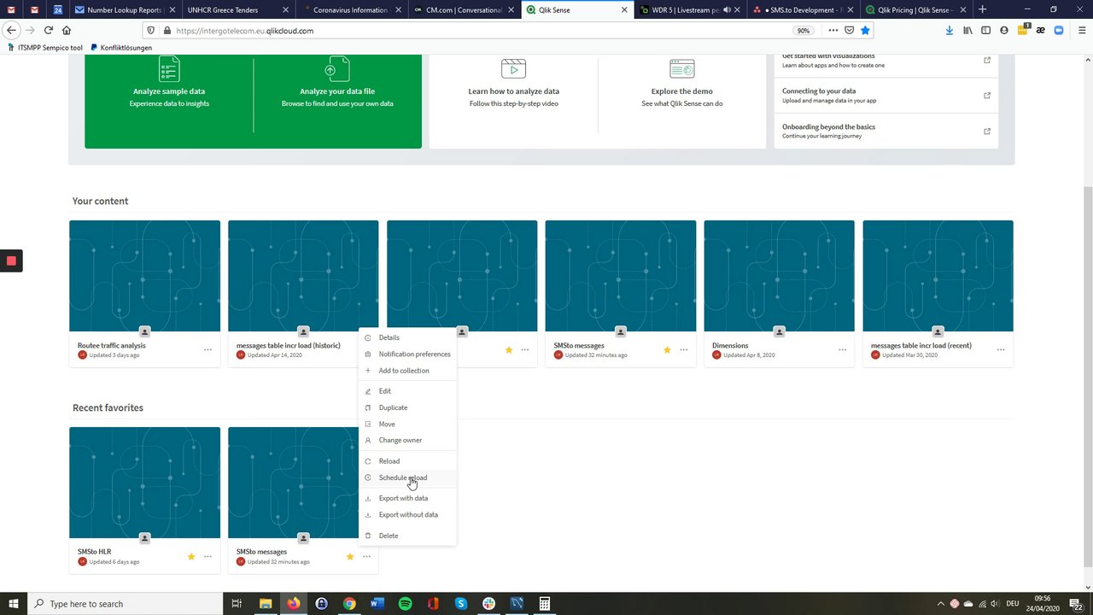Click Firefox bookmark star in address bar

(x=865, y=31)
